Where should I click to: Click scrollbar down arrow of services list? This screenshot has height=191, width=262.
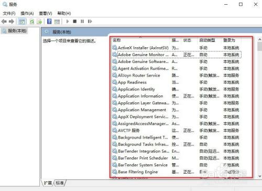[260, 176]
